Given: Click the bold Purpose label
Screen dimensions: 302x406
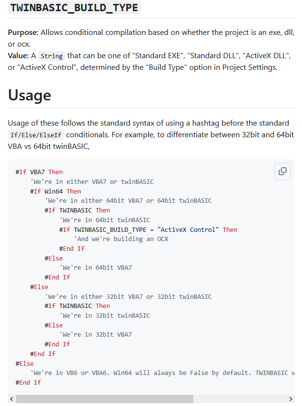Looking at the screenshot, I should point(23,32).
